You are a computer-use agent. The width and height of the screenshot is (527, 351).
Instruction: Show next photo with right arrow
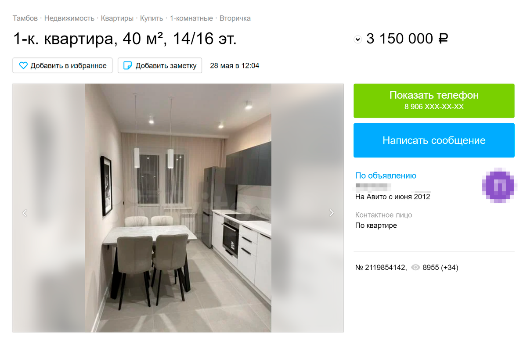(x=332, y=213)
